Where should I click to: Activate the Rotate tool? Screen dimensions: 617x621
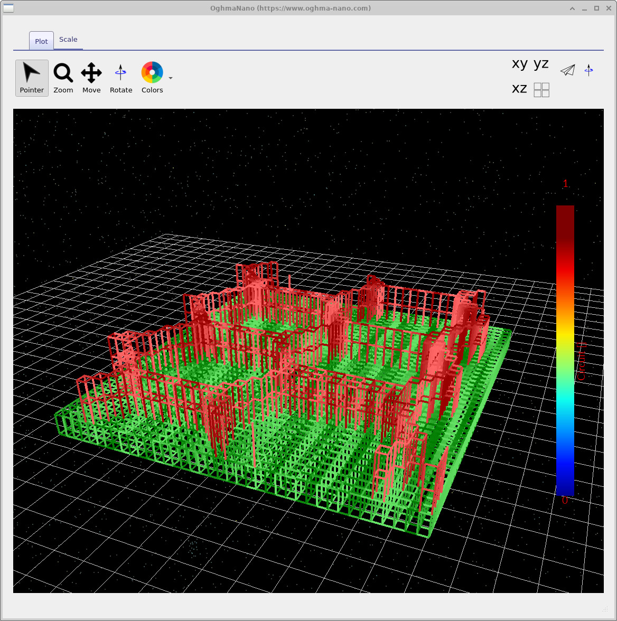tap(120, 78)
